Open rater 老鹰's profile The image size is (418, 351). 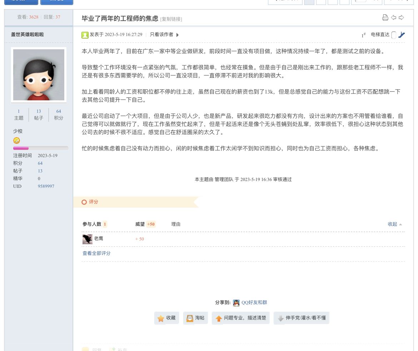pyautogui.click(x=98, y=239)
